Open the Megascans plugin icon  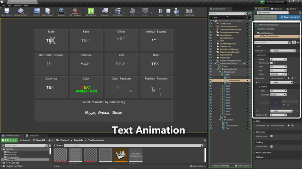point(91,12)
